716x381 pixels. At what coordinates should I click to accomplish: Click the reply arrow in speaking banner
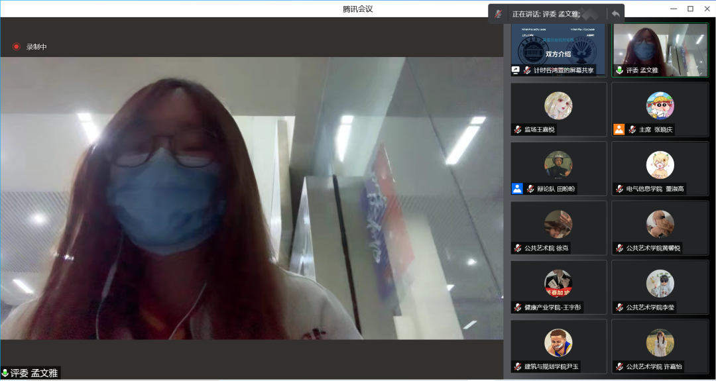(615, 14)
